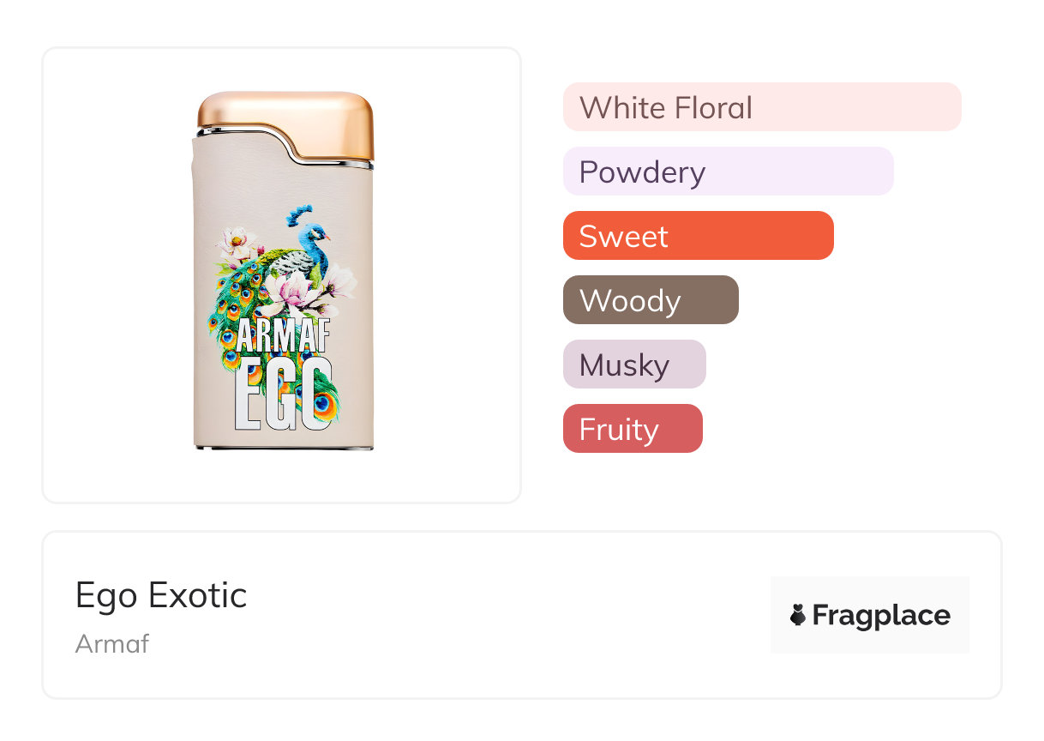Click the Fragplace logo icon
The image size is (1044, 741).
point(798,615)
